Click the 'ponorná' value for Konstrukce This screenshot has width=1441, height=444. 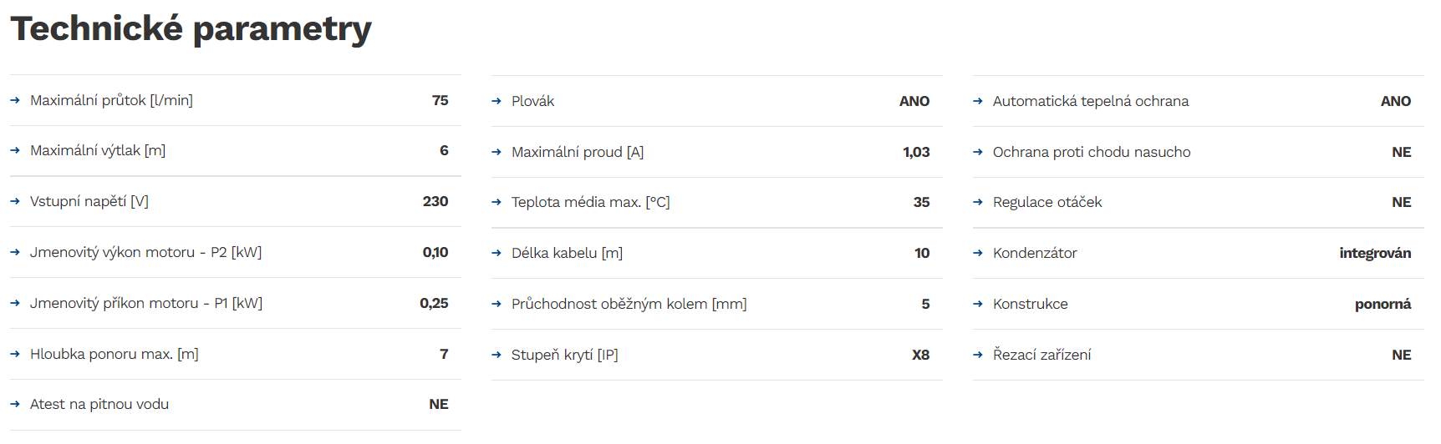coord(1382,304)
